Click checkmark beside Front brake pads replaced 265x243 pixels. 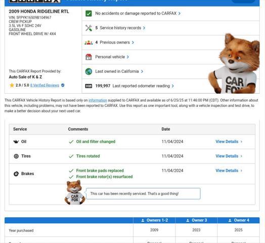(71, 171)
